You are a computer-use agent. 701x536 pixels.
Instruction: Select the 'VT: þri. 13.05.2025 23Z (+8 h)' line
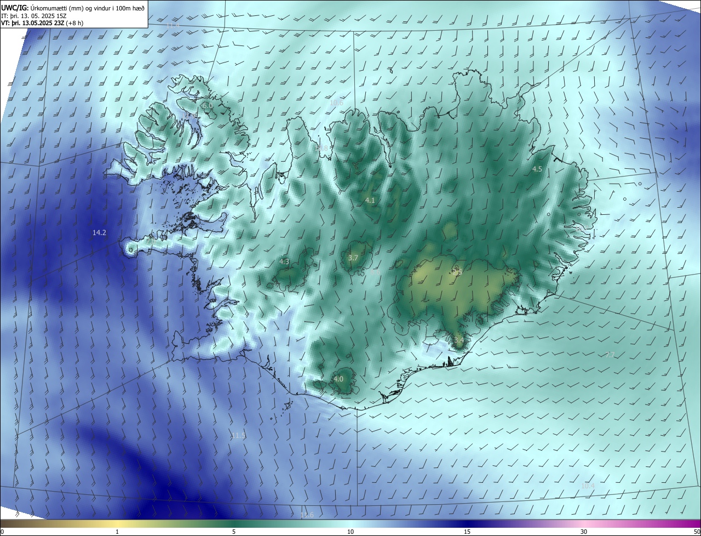pos(42,23)
